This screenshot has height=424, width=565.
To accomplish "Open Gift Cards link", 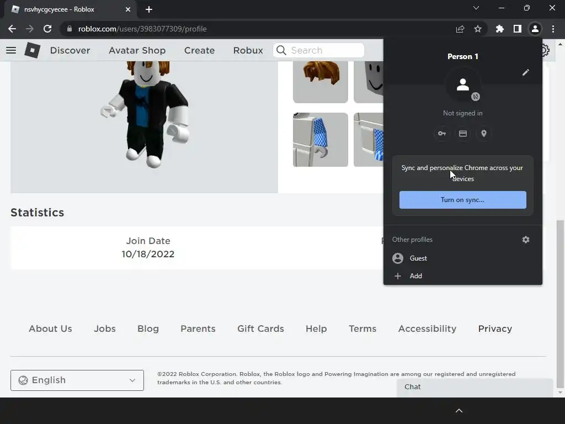I will tap(260, 329).
